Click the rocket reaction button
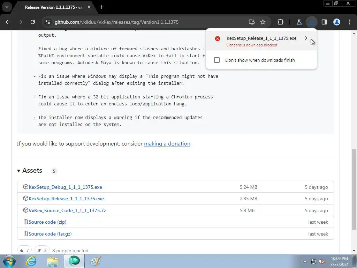The height and width of the screenshot is (268, 357). click(x=42, y=251)
